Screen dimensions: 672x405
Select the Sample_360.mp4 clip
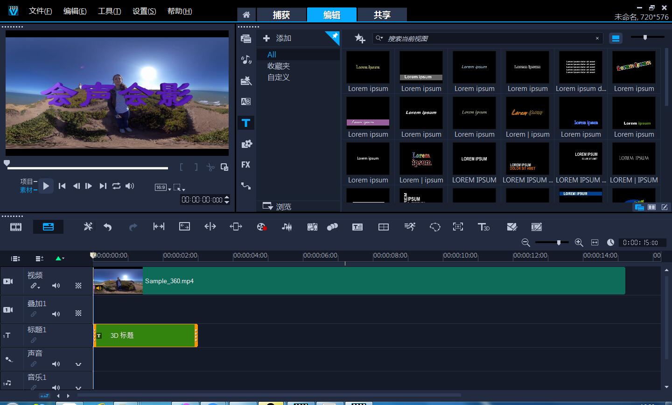pos(359,281)
